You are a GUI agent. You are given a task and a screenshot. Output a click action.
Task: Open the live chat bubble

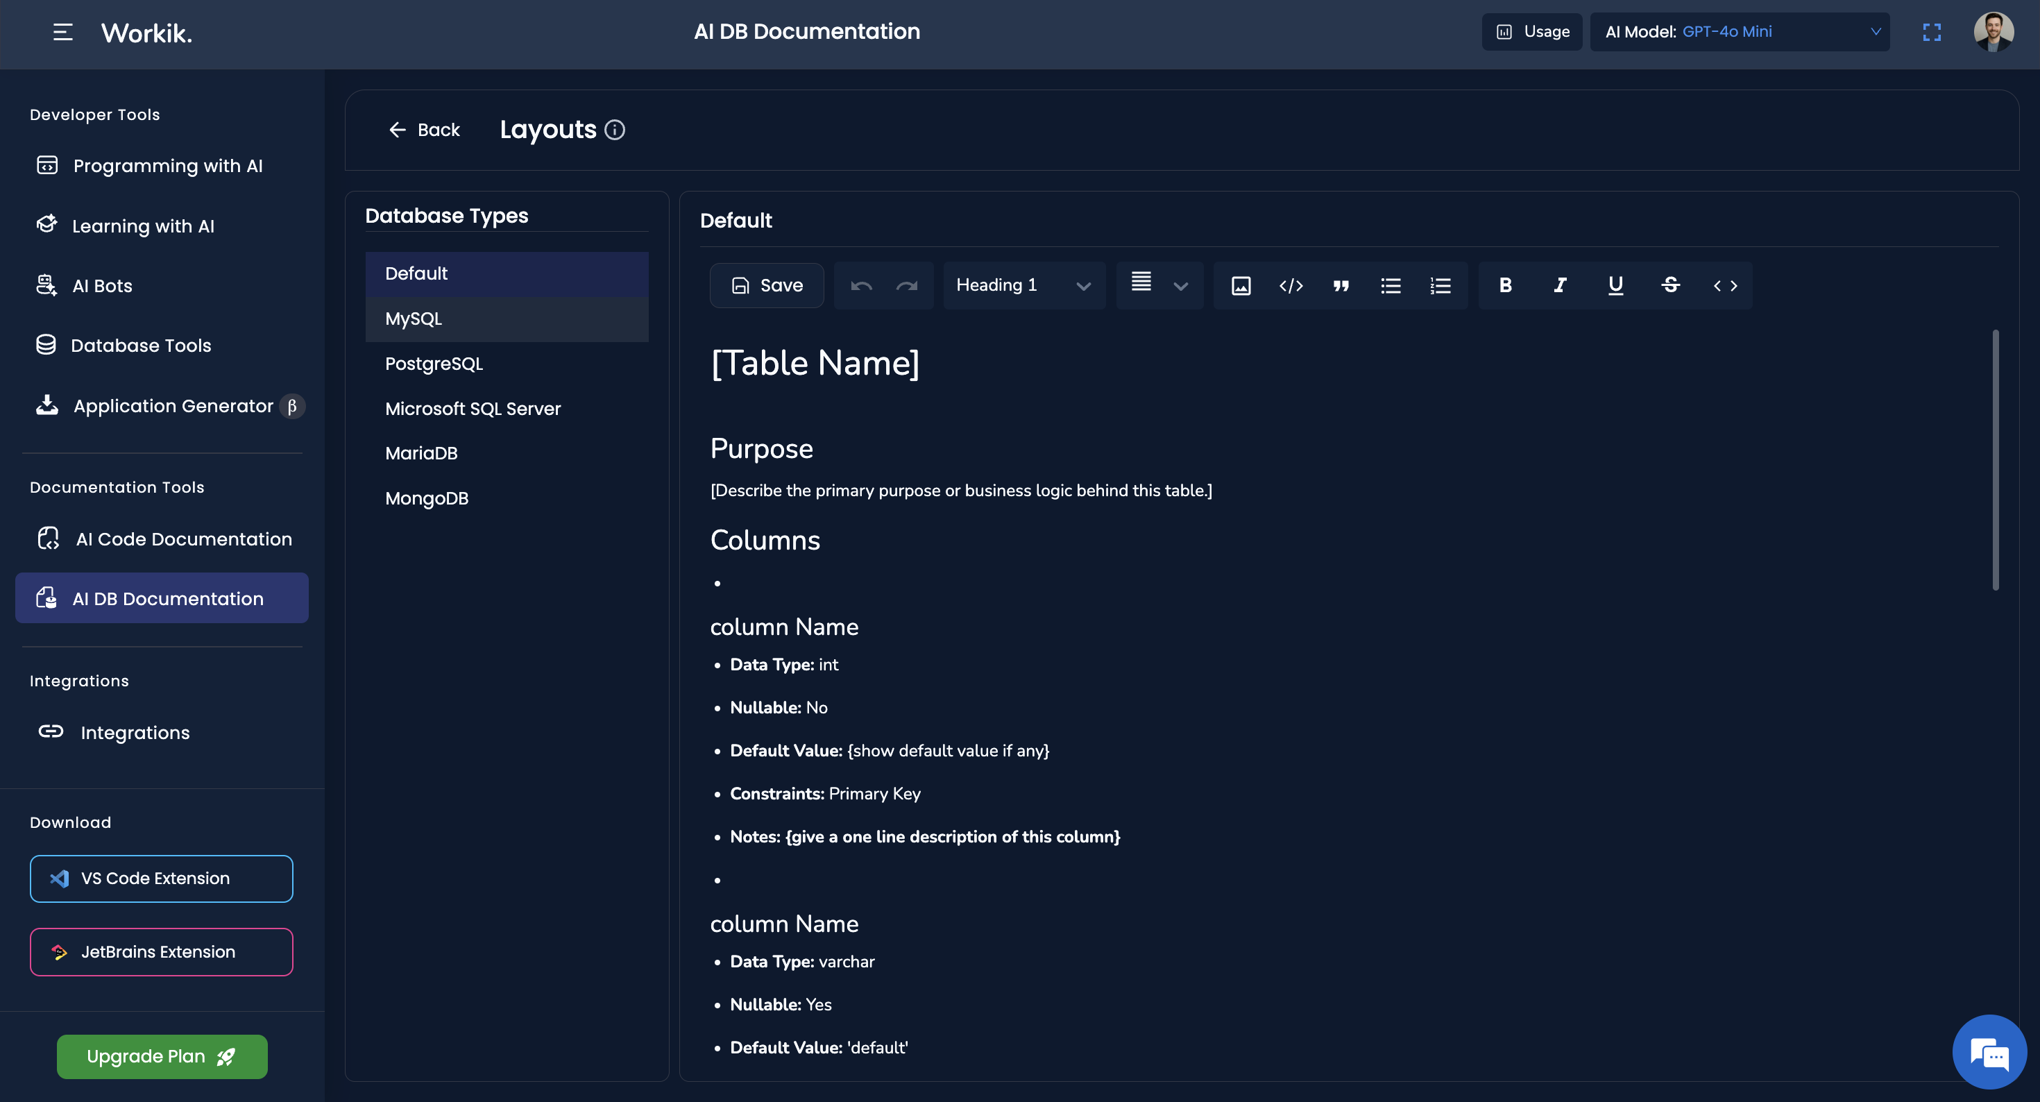1989,1053
